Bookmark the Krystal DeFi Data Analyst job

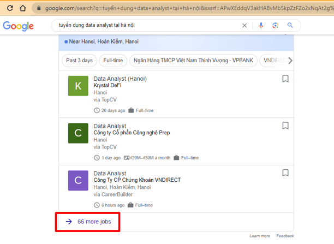pos(285,79)
